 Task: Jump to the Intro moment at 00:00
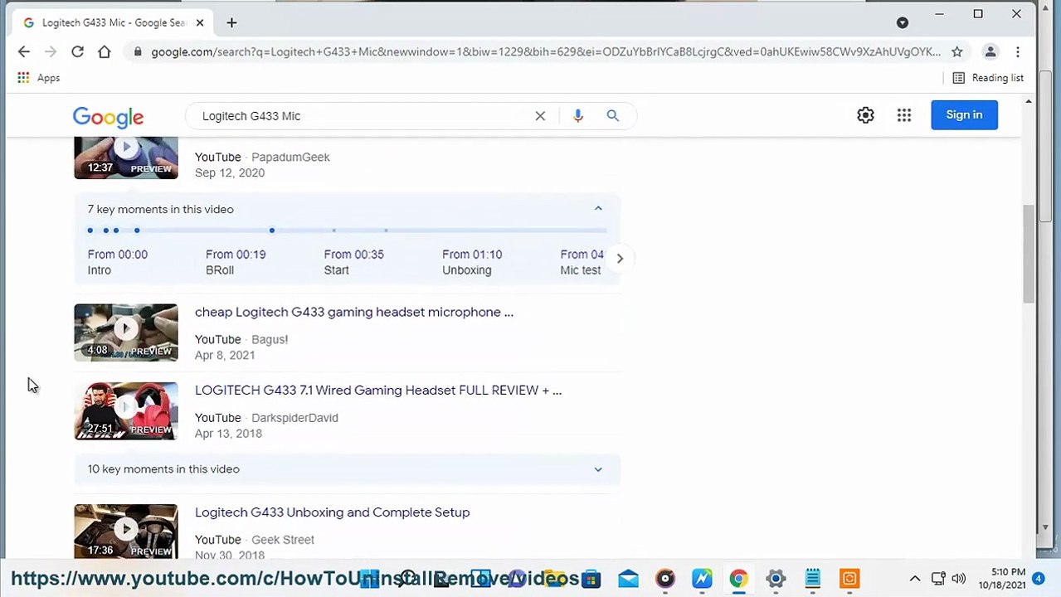(x=118, y=262)
